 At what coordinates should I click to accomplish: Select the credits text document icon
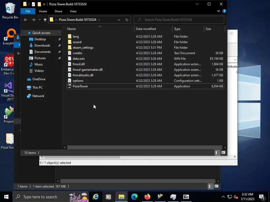(x=70, y=53)
